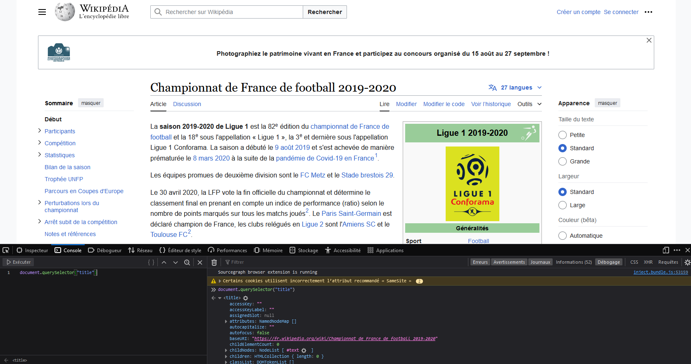
Task: Close the developer tools panel
Action: click(x=688, y=250)
